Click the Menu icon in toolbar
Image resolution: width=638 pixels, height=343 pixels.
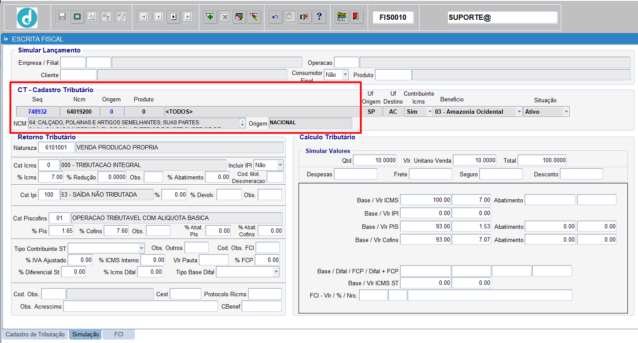341,17
